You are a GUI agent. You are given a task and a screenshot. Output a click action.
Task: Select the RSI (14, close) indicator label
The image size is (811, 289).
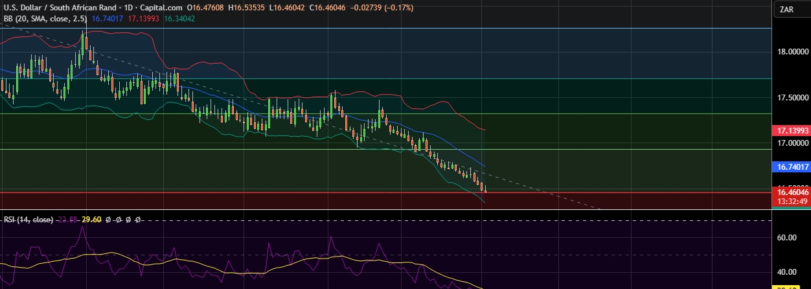(27, 220)
